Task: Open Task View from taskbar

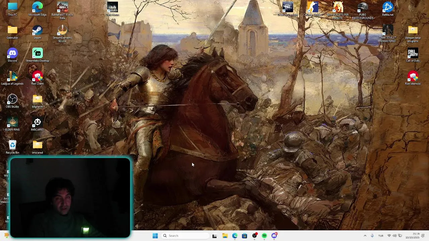Action: (x=214, y=236)
